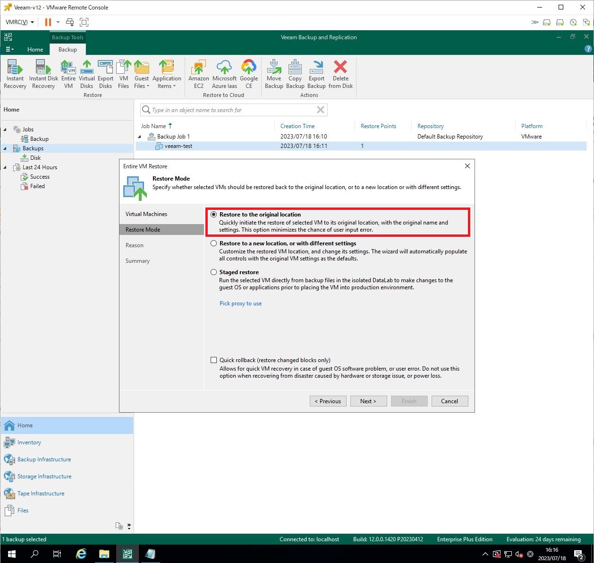Select the Entire VM restore icon
The height and width of the screenshot is (563, 594).
(68, 74)
